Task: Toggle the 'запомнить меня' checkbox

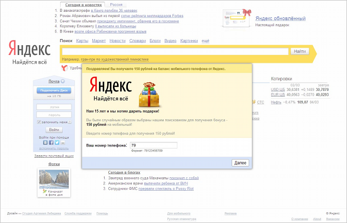Action: [x=39, y=122]
